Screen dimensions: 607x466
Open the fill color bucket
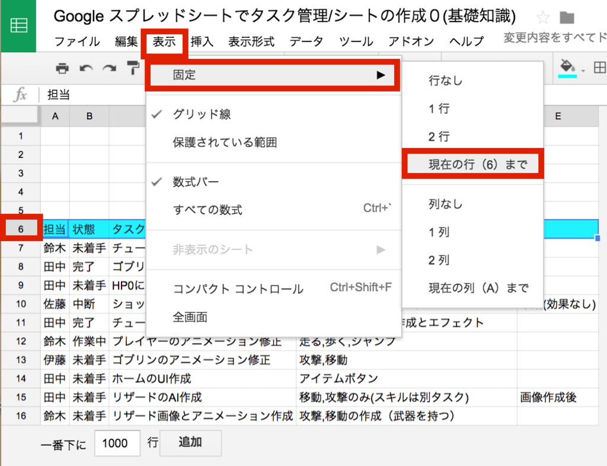(x=567, y=68)
